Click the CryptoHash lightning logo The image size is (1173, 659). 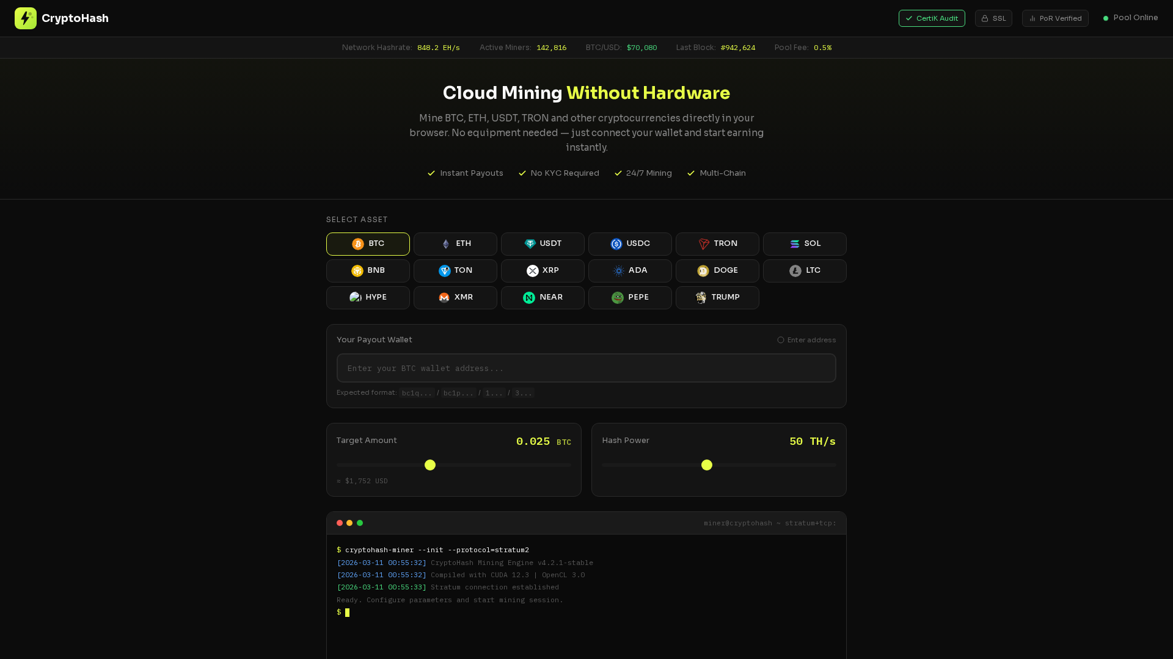26,18
